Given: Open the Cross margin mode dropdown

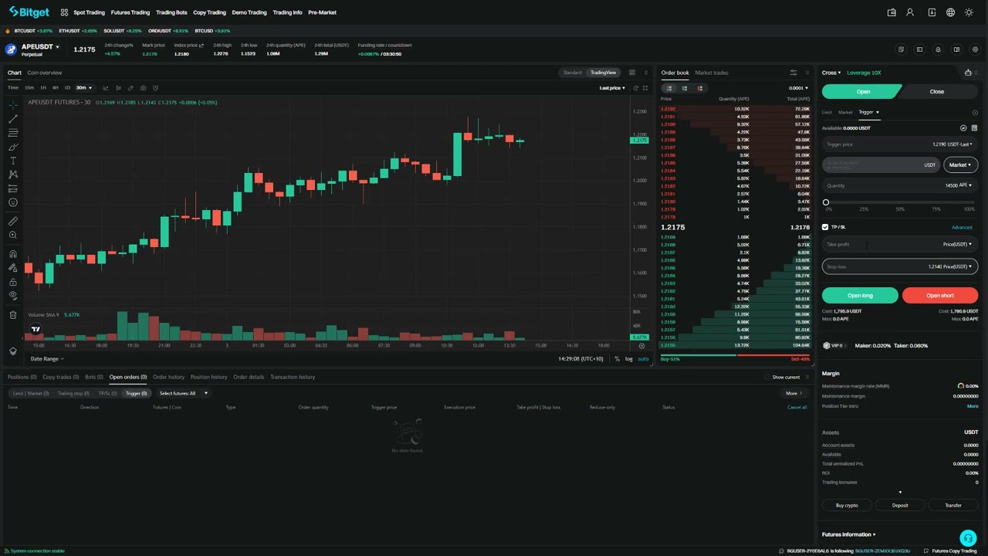Looking at the screenshot, I should (831, 73).
